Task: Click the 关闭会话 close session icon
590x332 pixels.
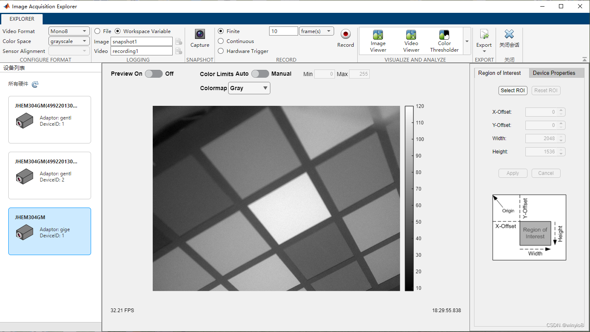Action: pos(509,37)
